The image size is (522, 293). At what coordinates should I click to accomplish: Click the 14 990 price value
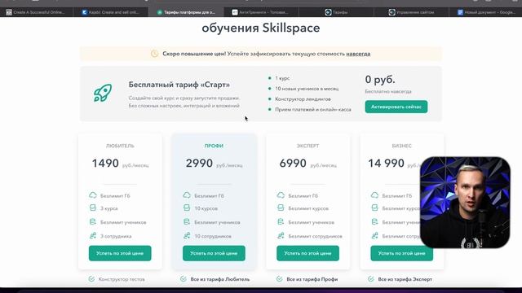click(386, 163)
